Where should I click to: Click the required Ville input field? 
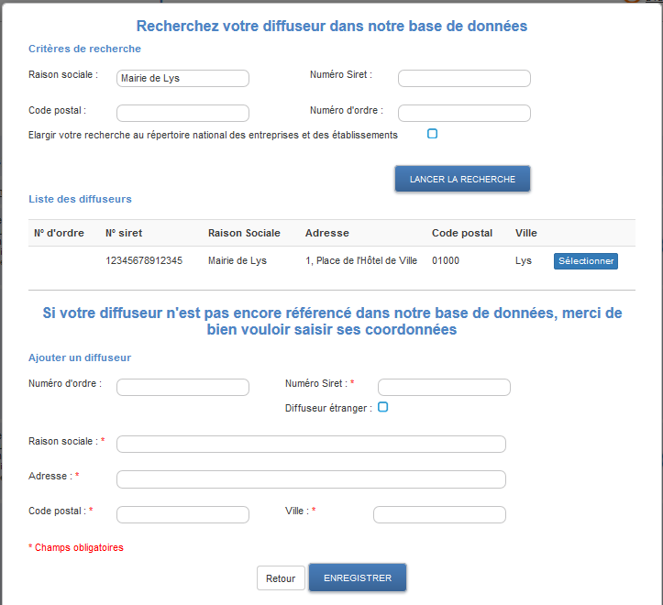point(439,514)
